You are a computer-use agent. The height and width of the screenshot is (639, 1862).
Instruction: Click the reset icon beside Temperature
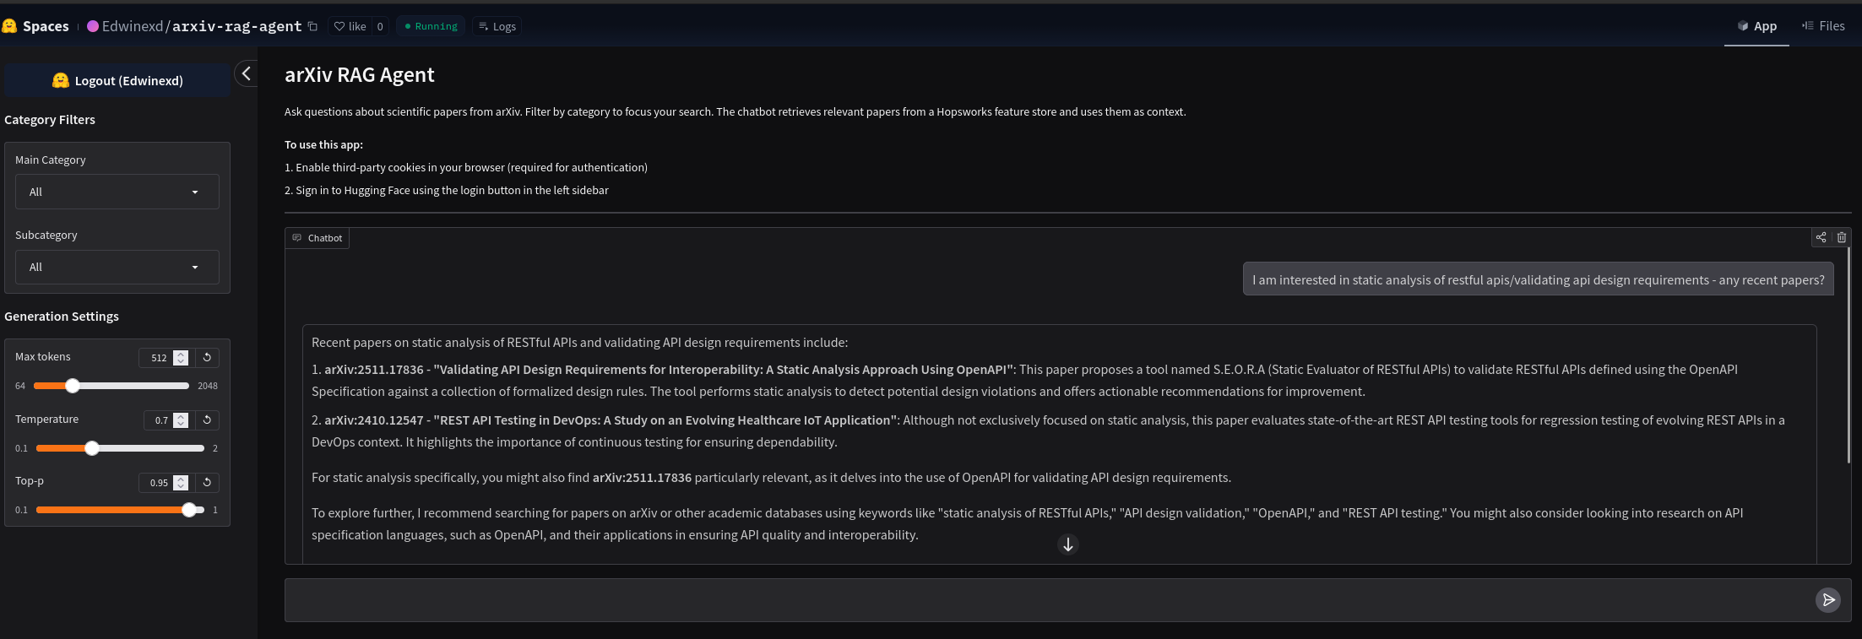tap(207, 420)
